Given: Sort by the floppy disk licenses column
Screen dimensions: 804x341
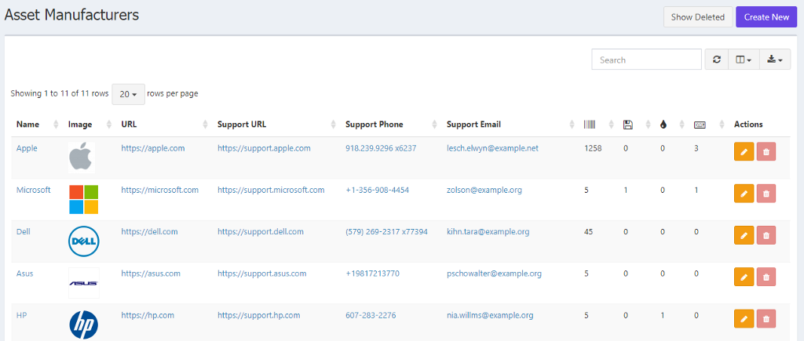Looking at the screenshot, I should point(627,125).
